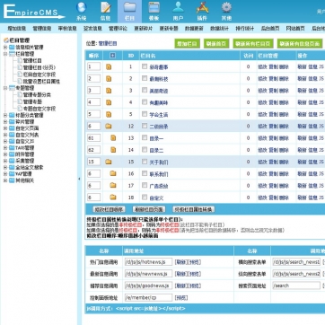This screenshot has height=325, width=325.
Task: Open 管理信息 in the secondary menu bar
Action: tap(42, 29)
